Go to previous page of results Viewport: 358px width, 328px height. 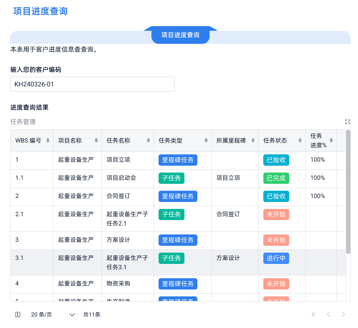click(328, 315)
